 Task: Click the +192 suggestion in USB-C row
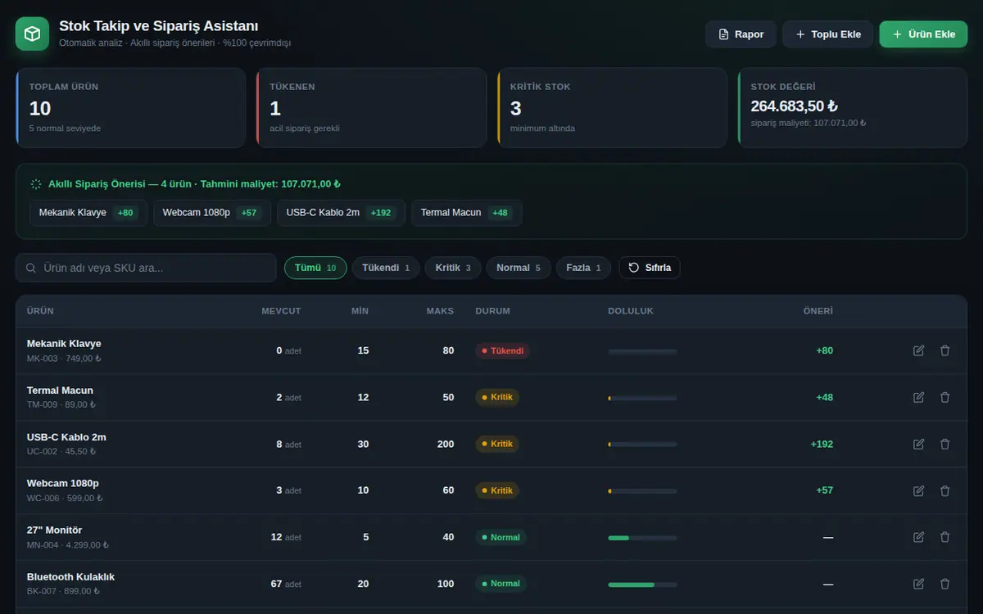(822, 444)
